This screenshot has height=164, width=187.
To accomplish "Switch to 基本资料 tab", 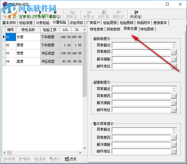I will click(9, 23).
